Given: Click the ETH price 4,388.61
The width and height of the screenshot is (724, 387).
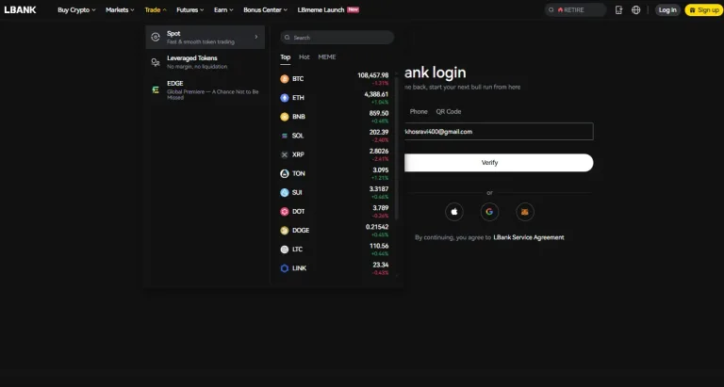Looking at the screenshot, I should [376, 94].
